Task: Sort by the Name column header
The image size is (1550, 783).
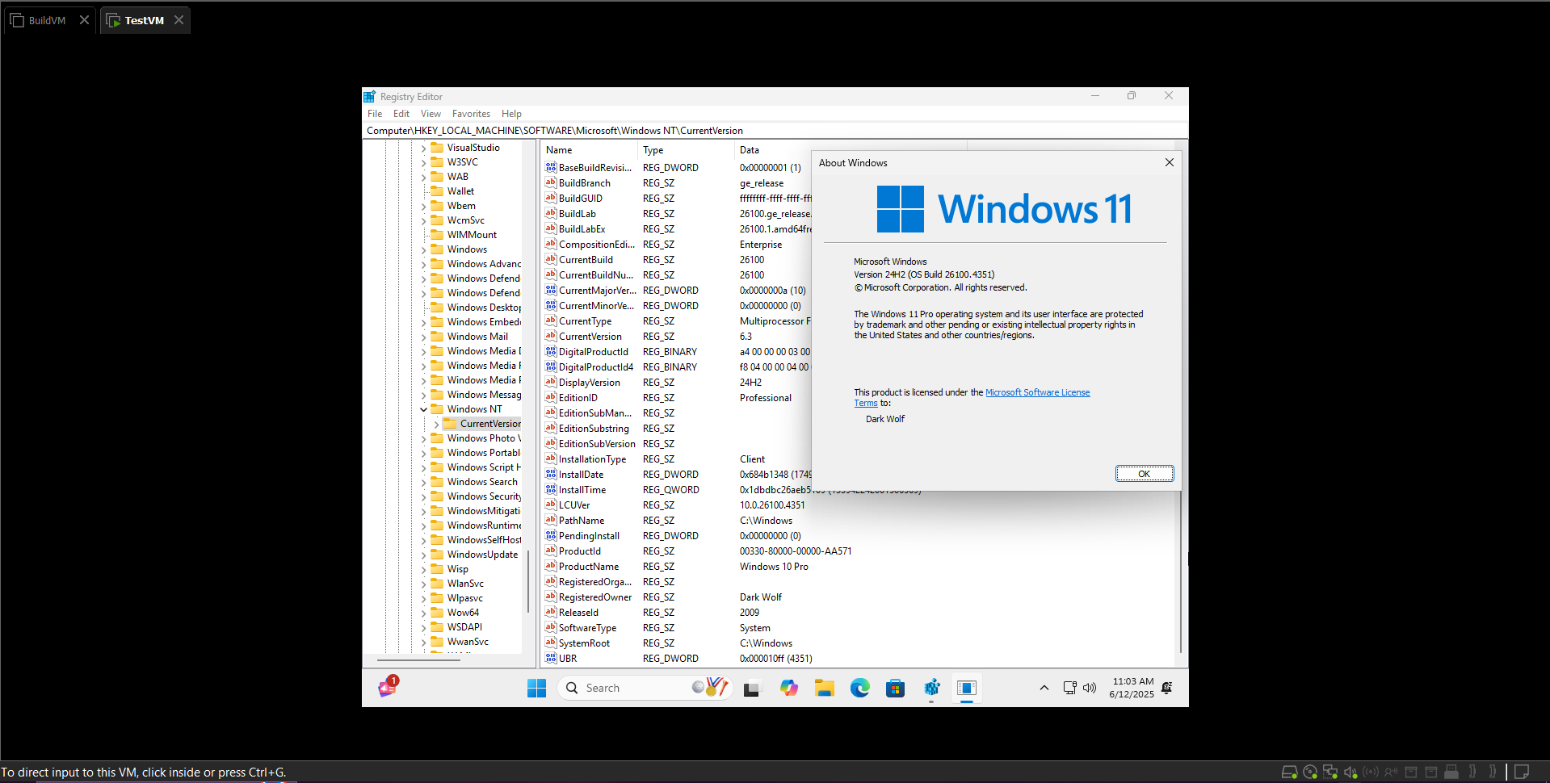Action: click(x=589, y=150)
